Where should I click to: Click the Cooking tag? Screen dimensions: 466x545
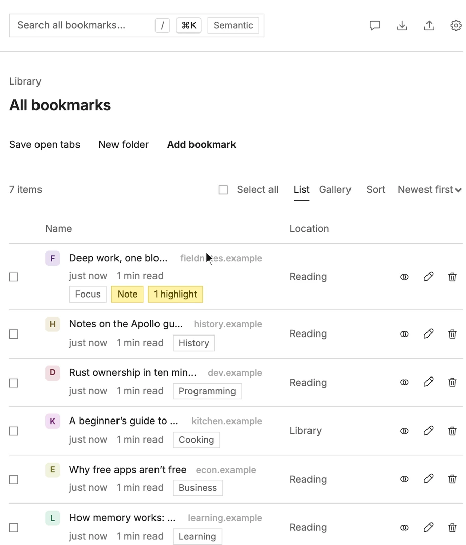point(197,440)
